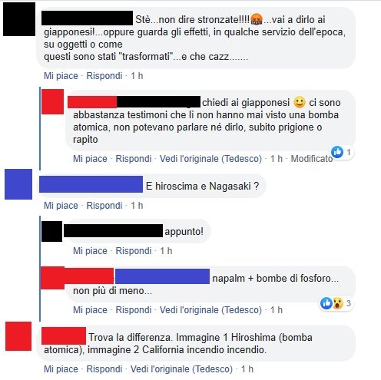Like the Stè non dire stronzate comment
The width and height of the screenshot is (381, 380).
[x=61, y=76]
